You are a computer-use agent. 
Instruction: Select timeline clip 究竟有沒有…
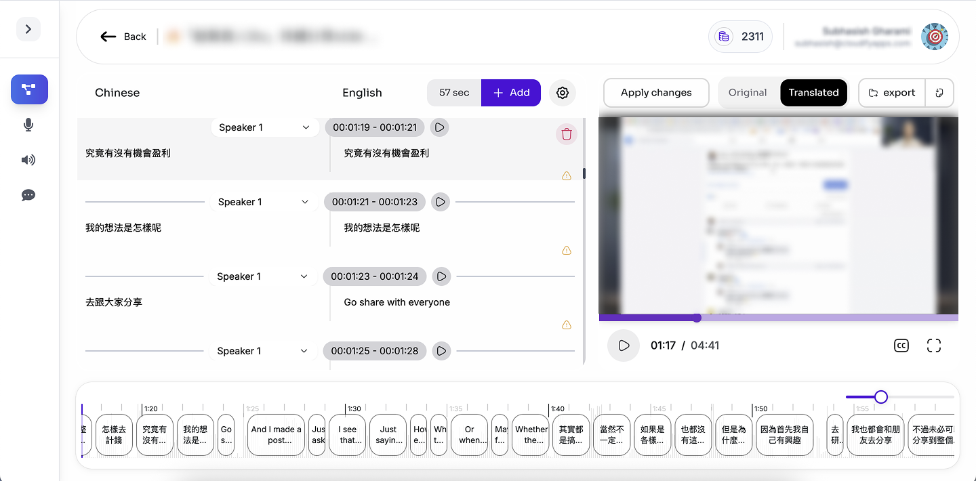(x=155, y=435)
